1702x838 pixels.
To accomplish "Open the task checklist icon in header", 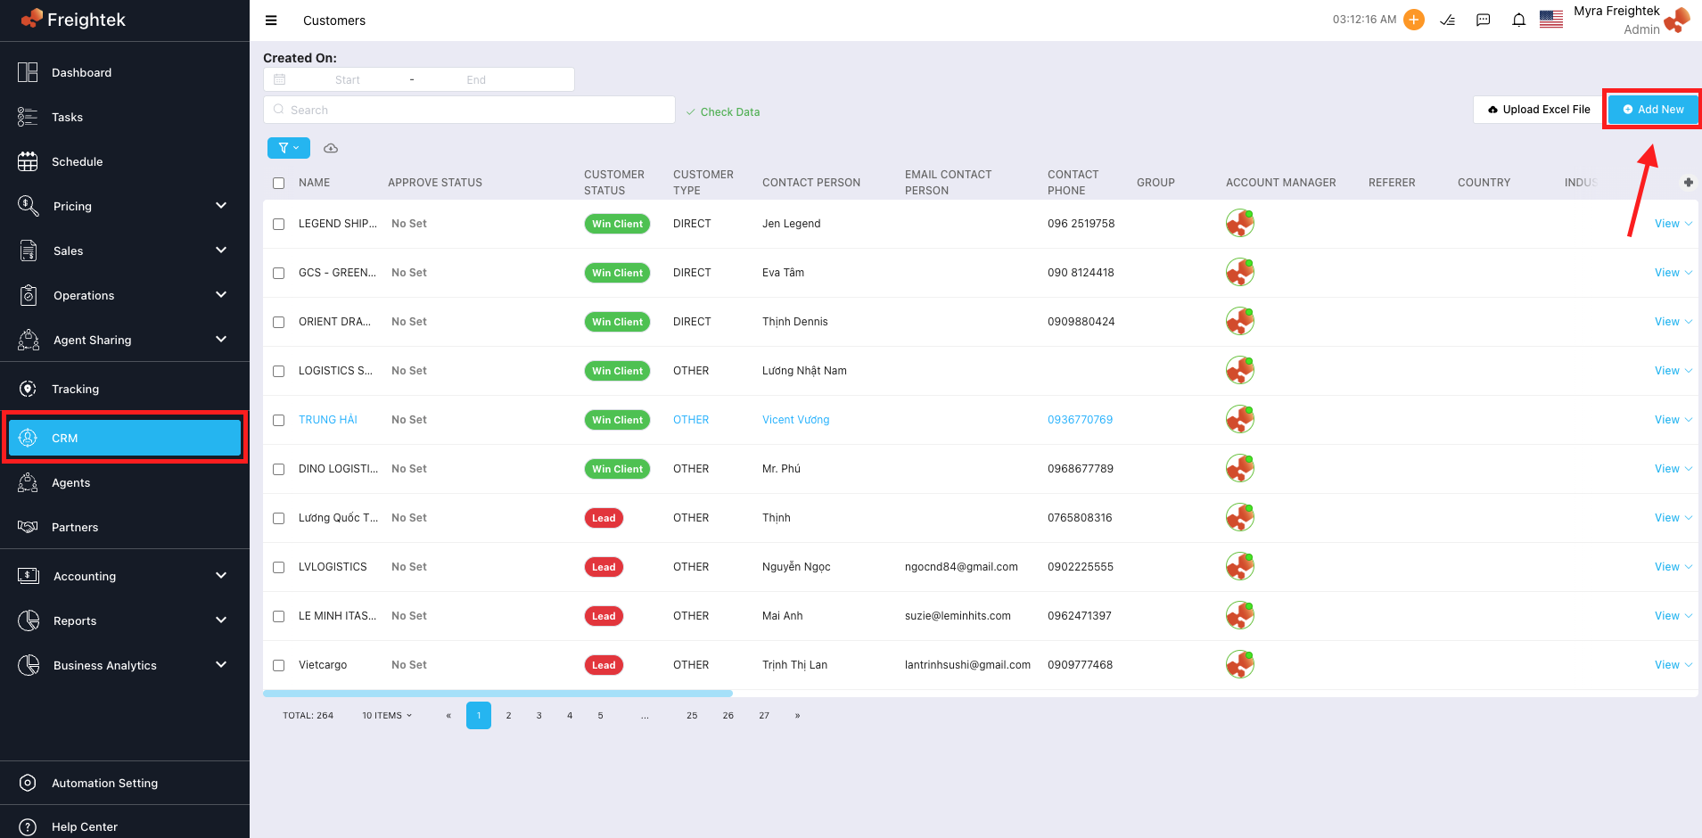I will tap(1448, 20).
